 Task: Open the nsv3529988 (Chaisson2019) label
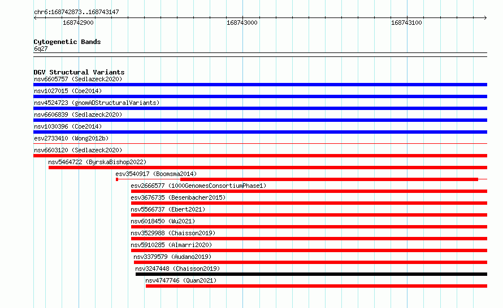click(x=173, y=233)
